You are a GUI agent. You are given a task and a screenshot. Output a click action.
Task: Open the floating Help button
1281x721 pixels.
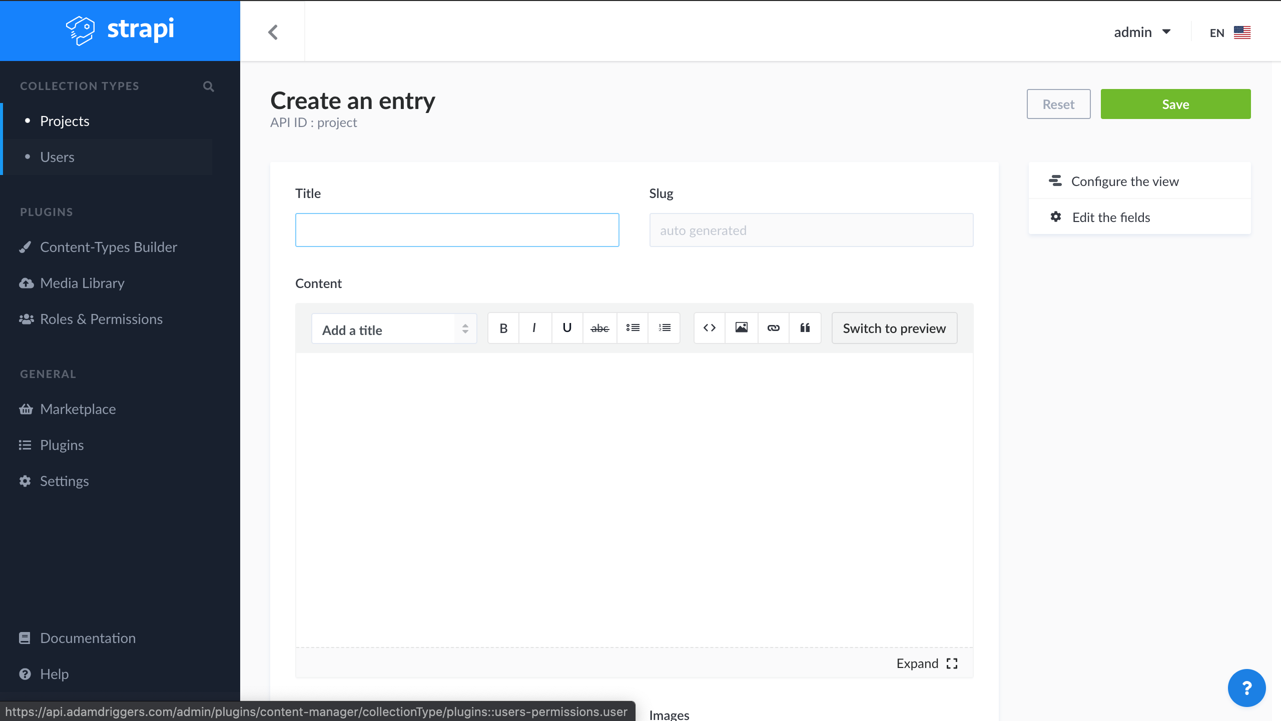pyautogui.click(x=1247, y=687)
